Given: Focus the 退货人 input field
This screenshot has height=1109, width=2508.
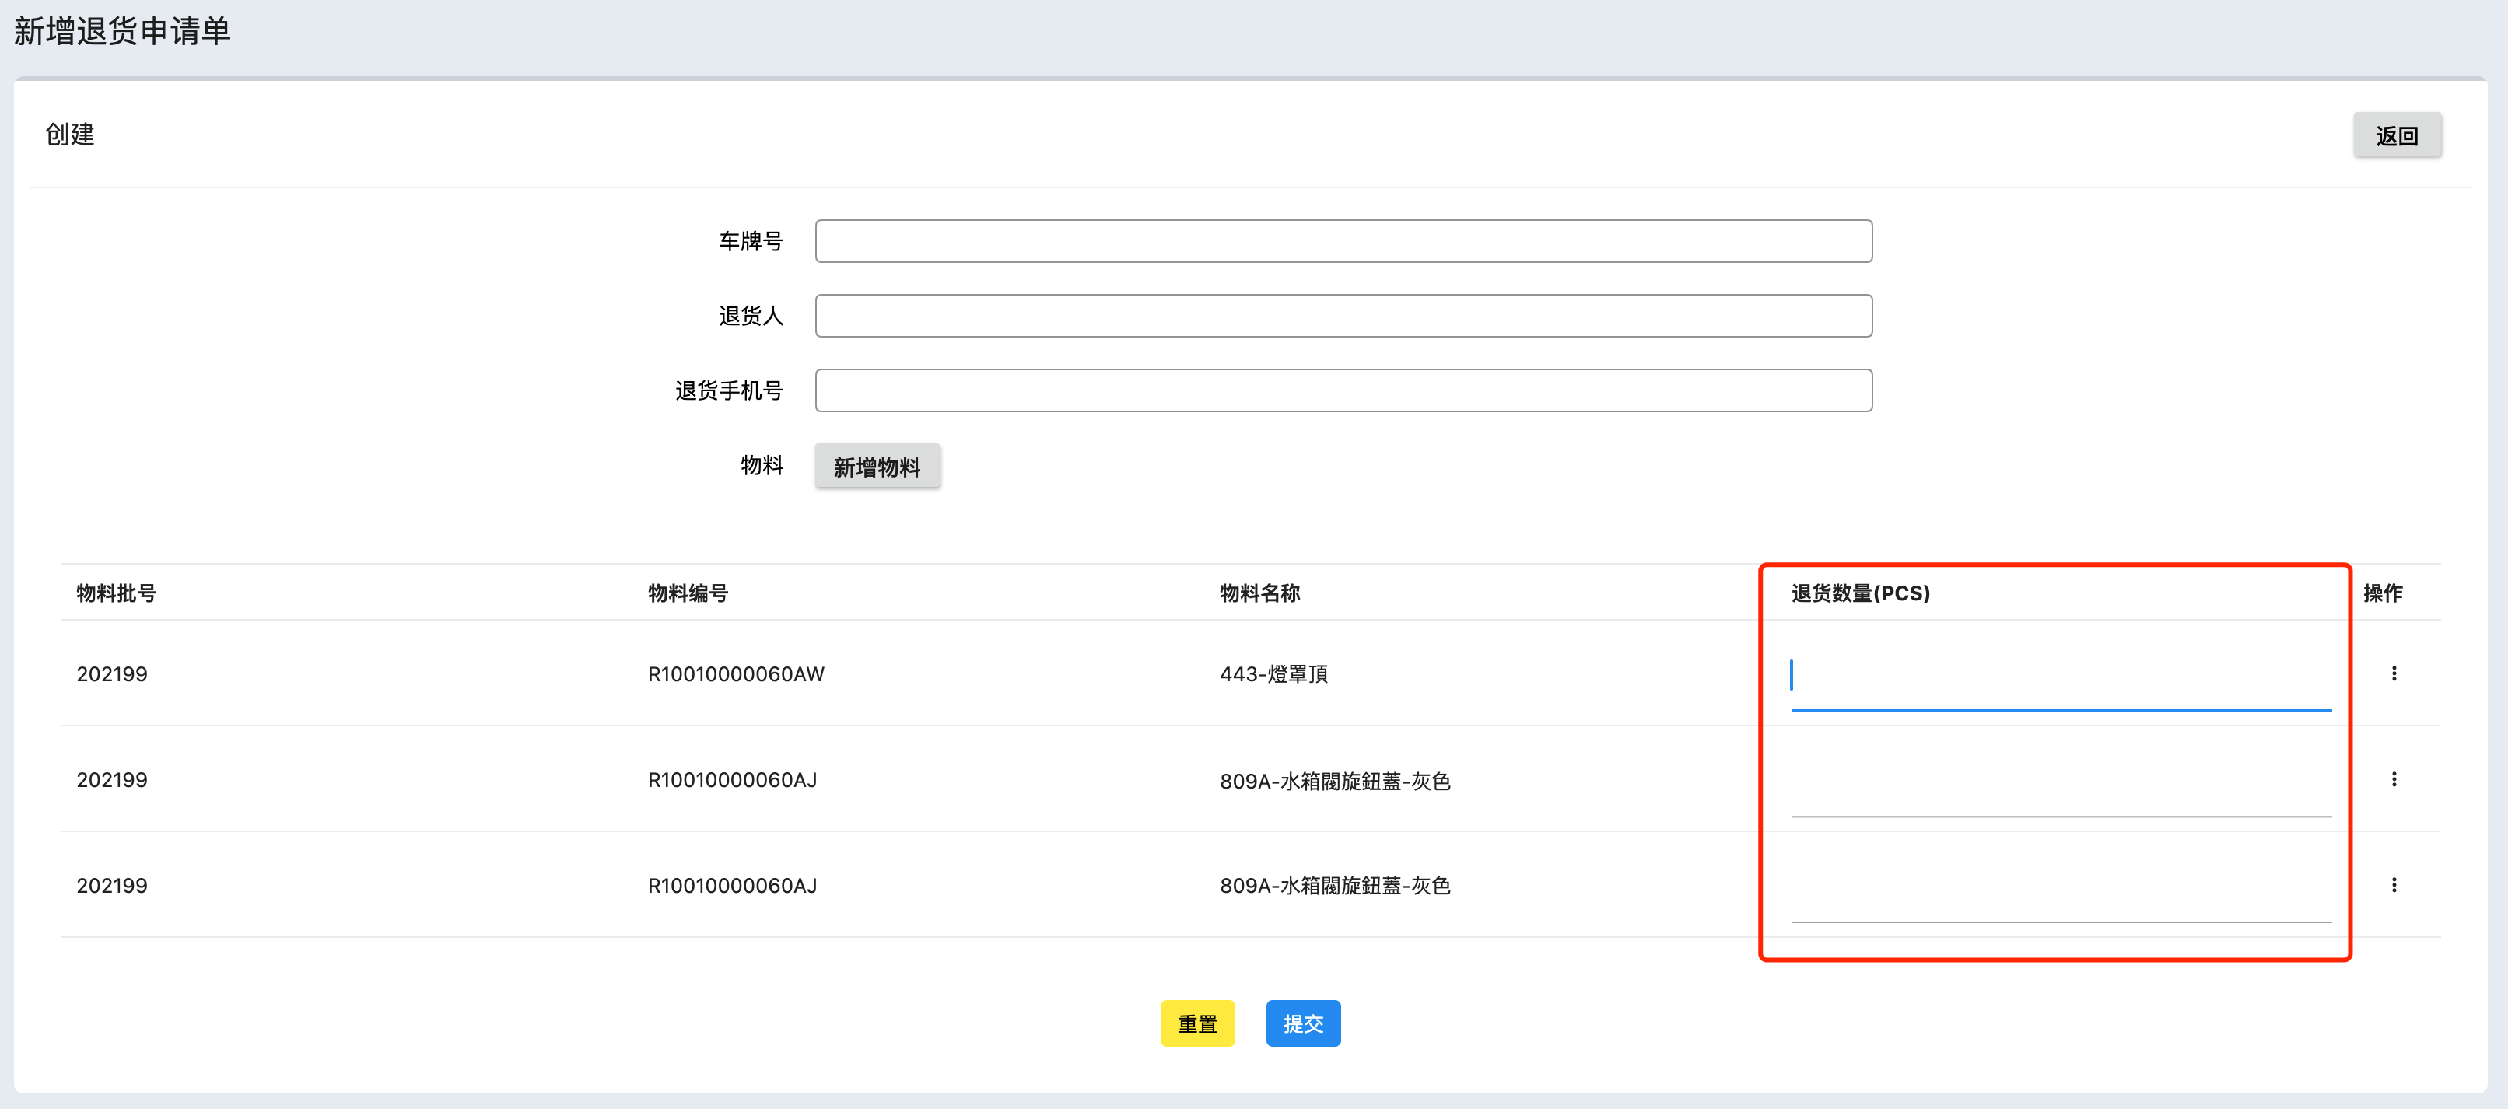Looking at the screenshot, I should (1343, 316).
